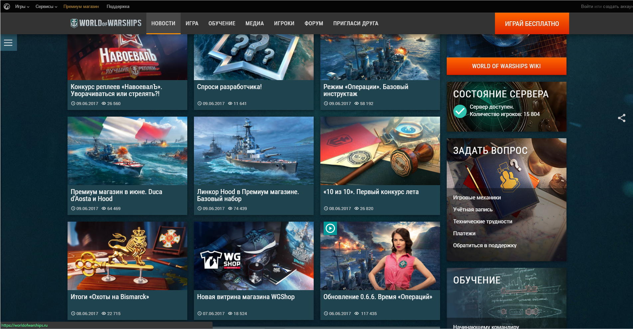
Task: Open the Итоги «Охоты на Bismarck» title
Action: 110,297
